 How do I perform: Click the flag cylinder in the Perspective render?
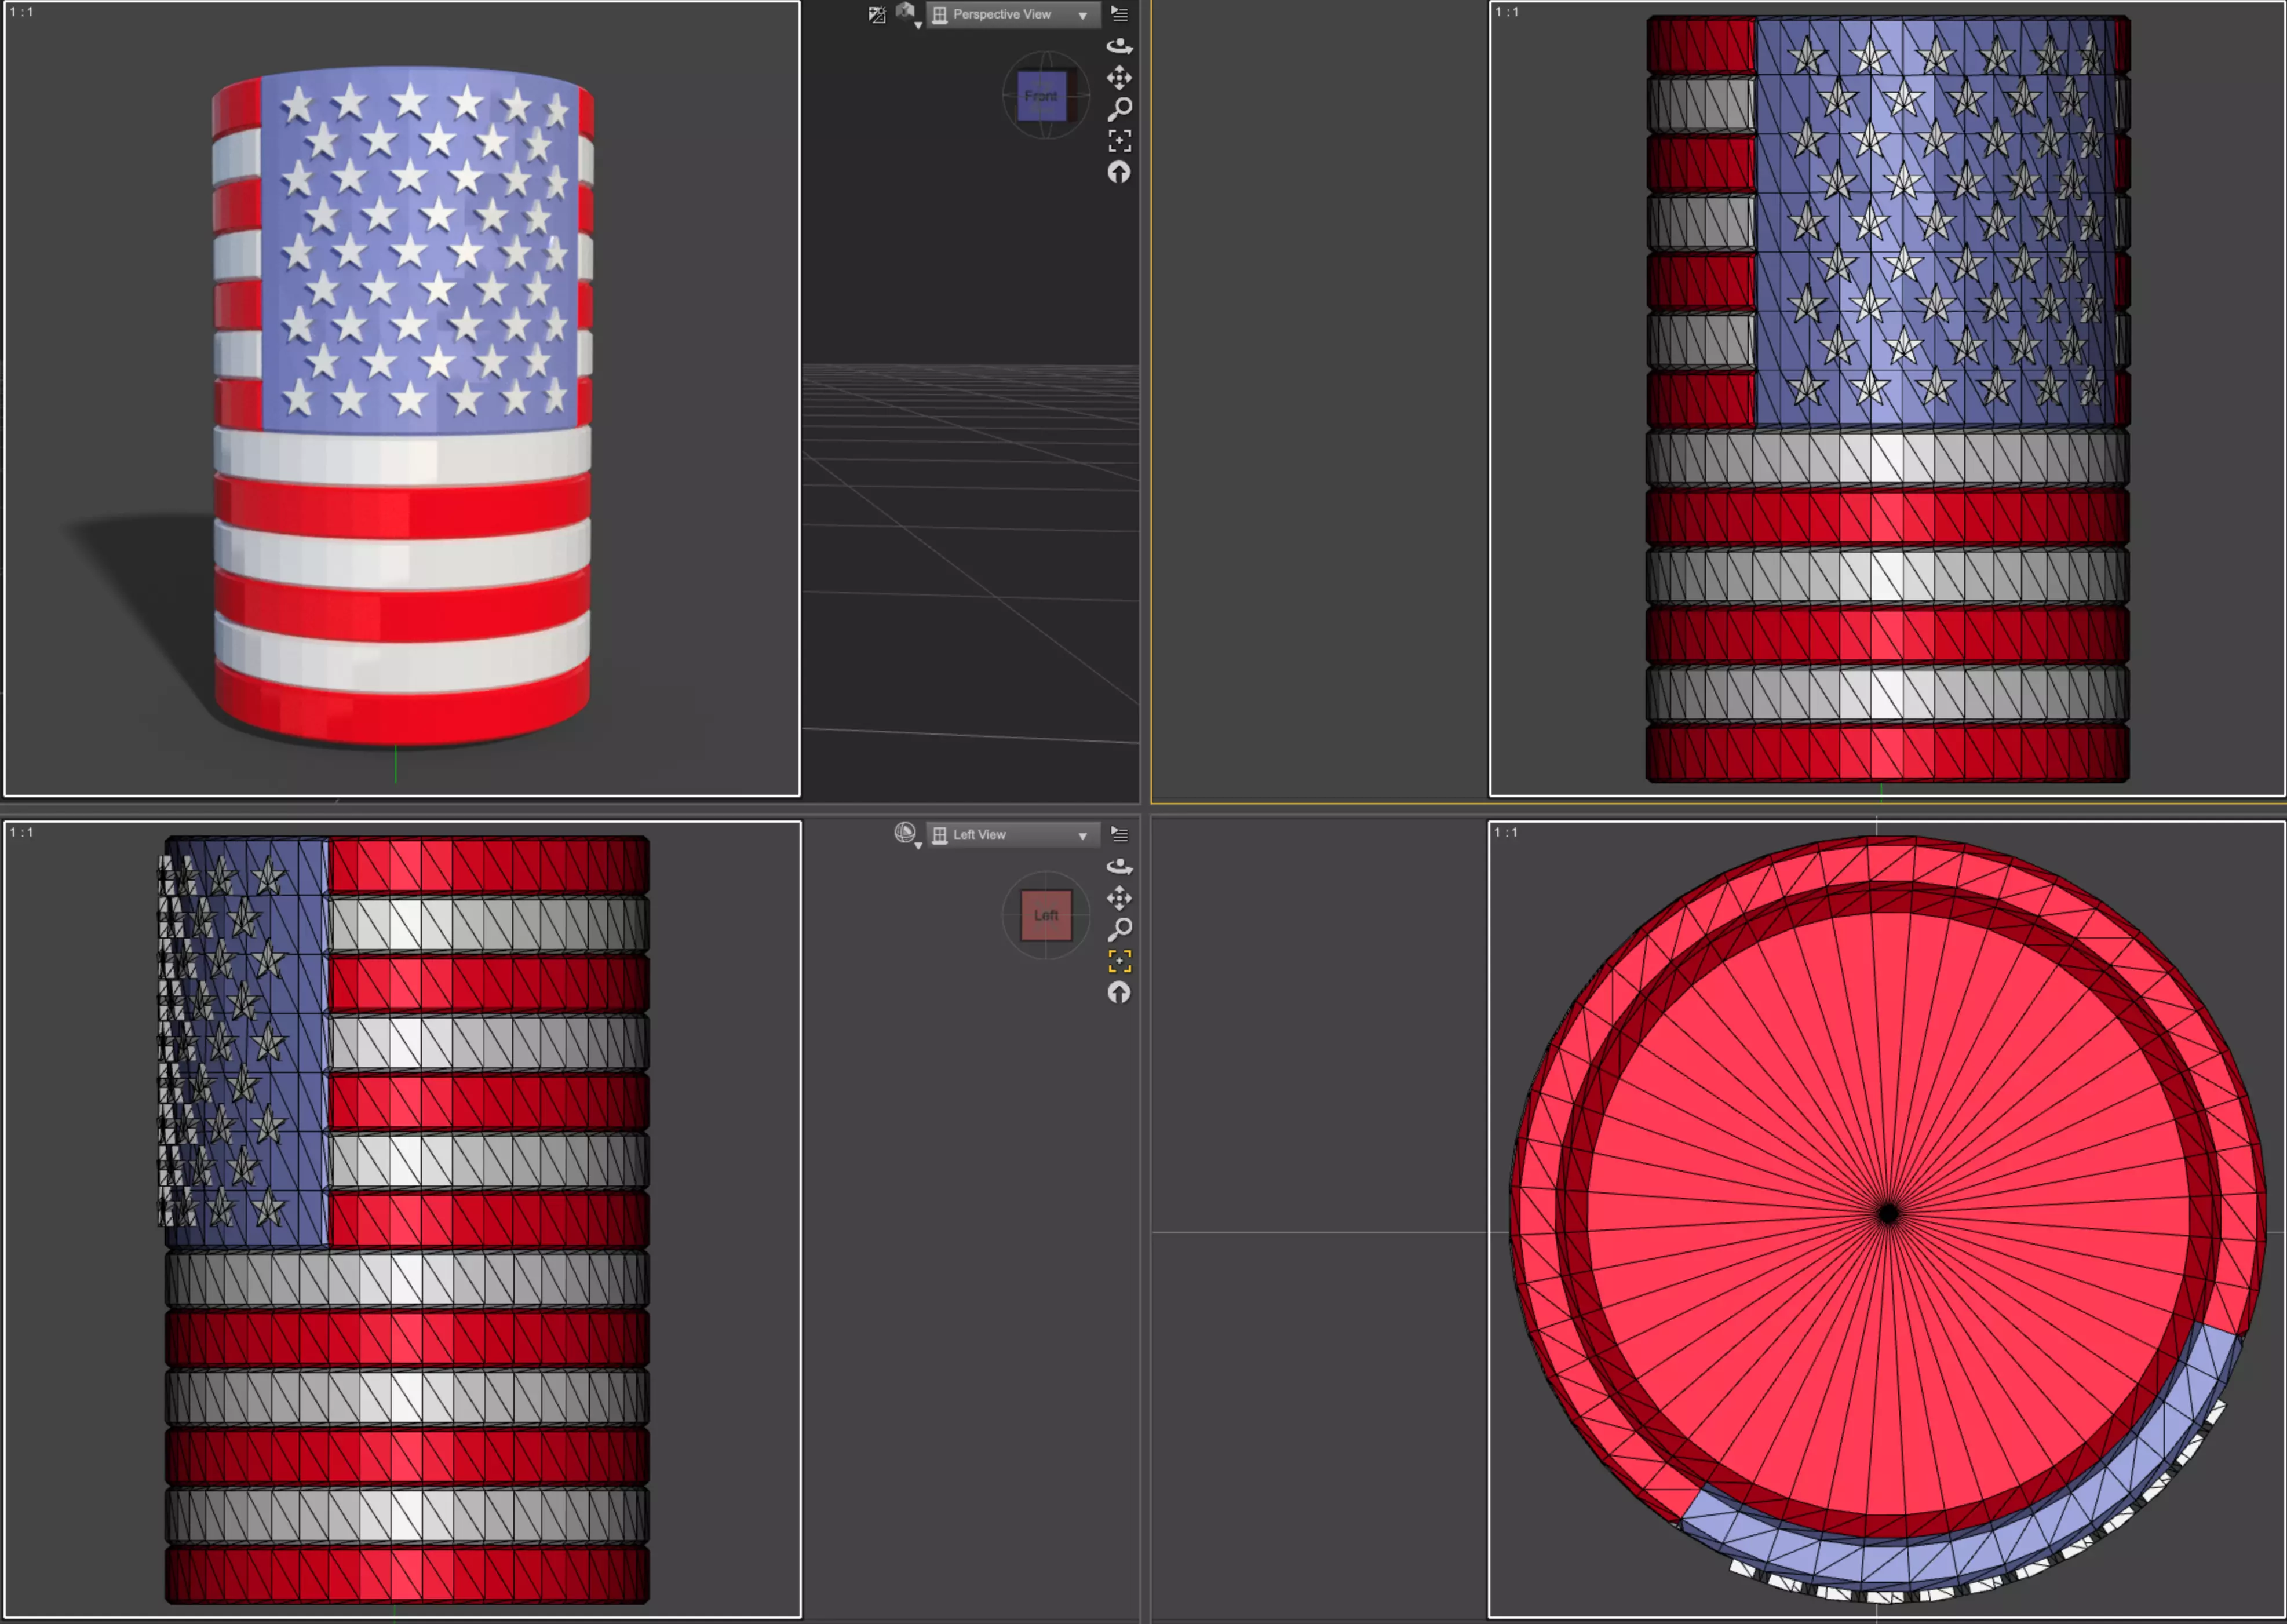point(402,407)
